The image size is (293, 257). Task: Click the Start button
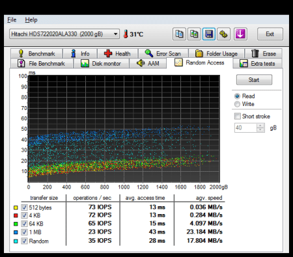[254, 80]
